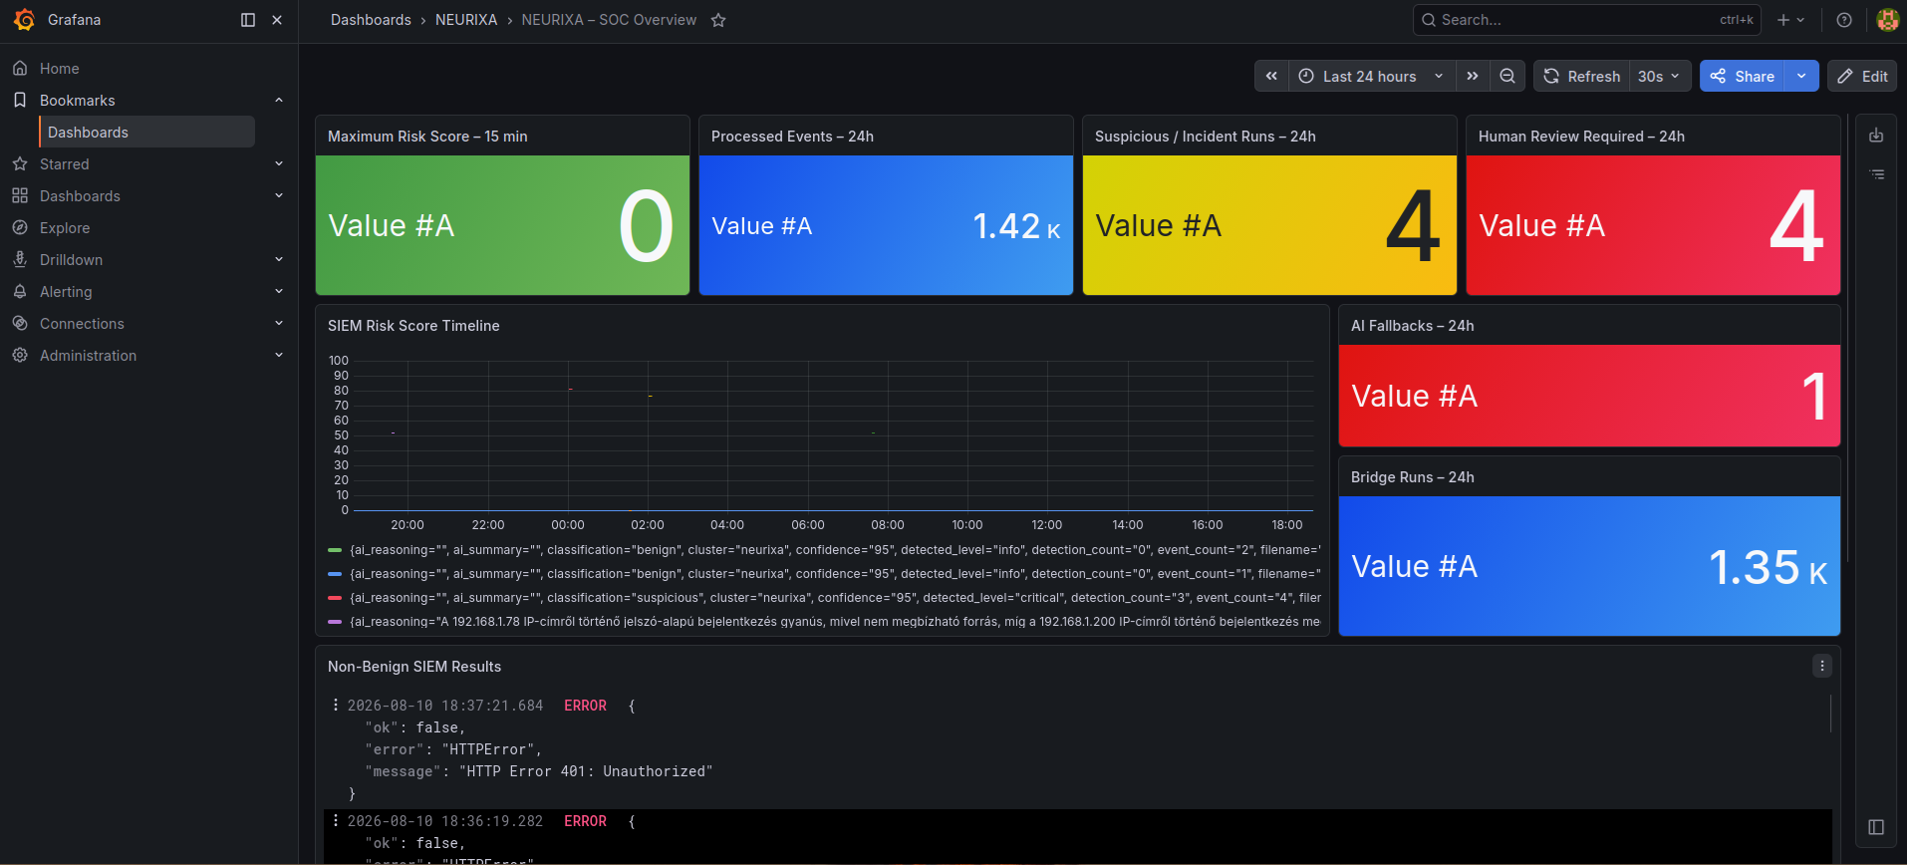Edit the dashboard
Image resolution: width=1907 pixels, height=865 pixels.
coord(1861,76)
